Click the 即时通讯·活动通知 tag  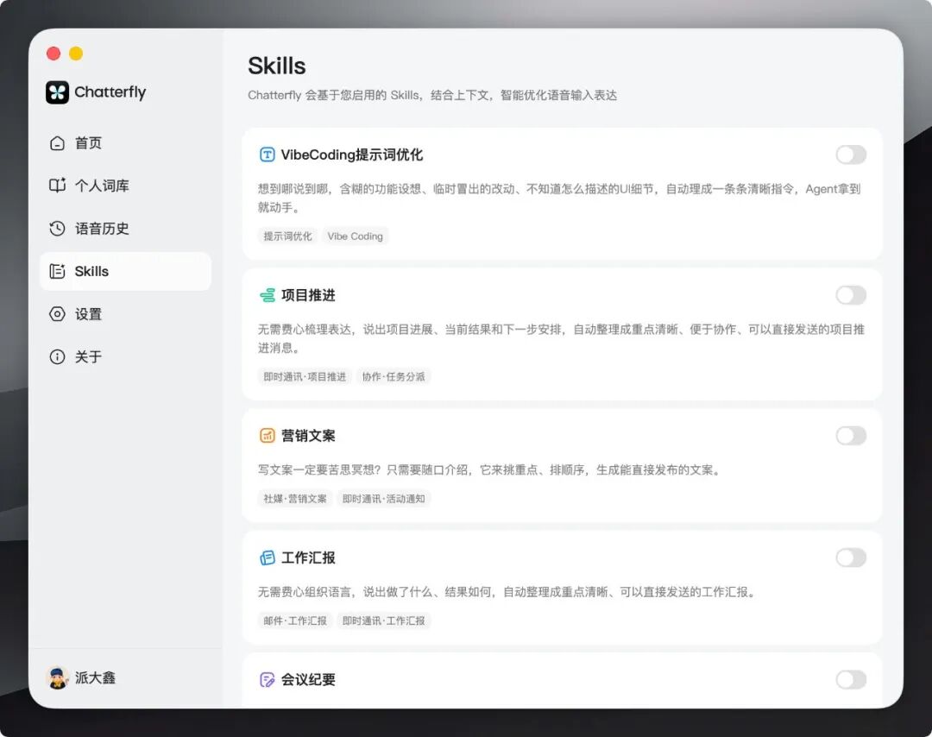(x=383, y=499)
